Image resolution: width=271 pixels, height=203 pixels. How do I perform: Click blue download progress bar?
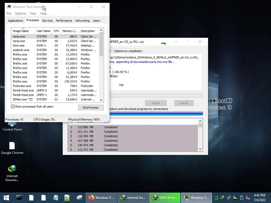156,113
